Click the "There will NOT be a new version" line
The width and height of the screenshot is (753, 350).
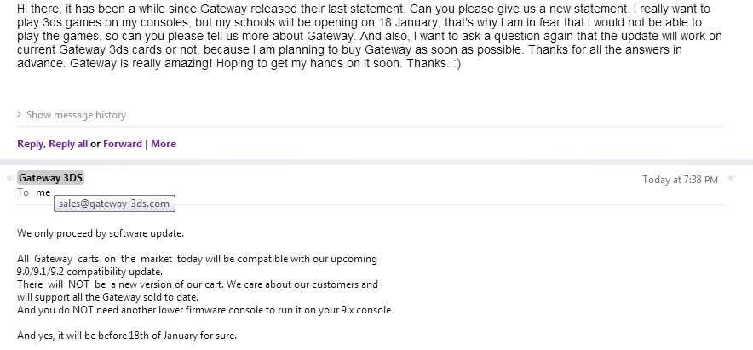click(197, 284)
